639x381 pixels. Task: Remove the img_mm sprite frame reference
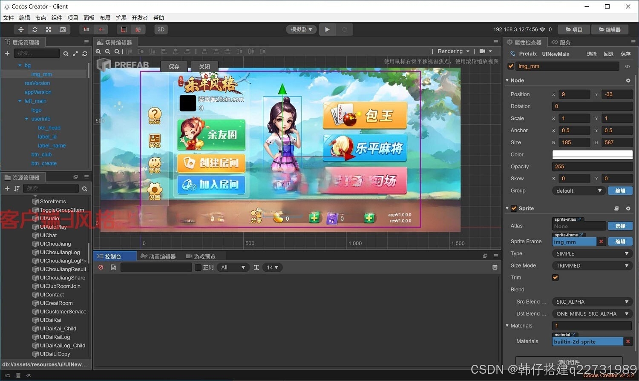[x=601, y=242]
